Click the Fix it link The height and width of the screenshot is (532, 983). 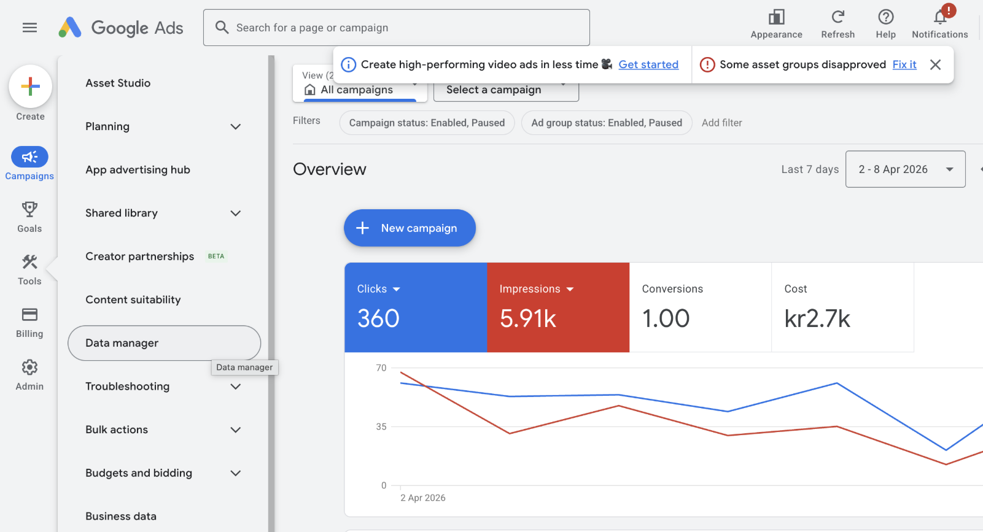[904, 64]
